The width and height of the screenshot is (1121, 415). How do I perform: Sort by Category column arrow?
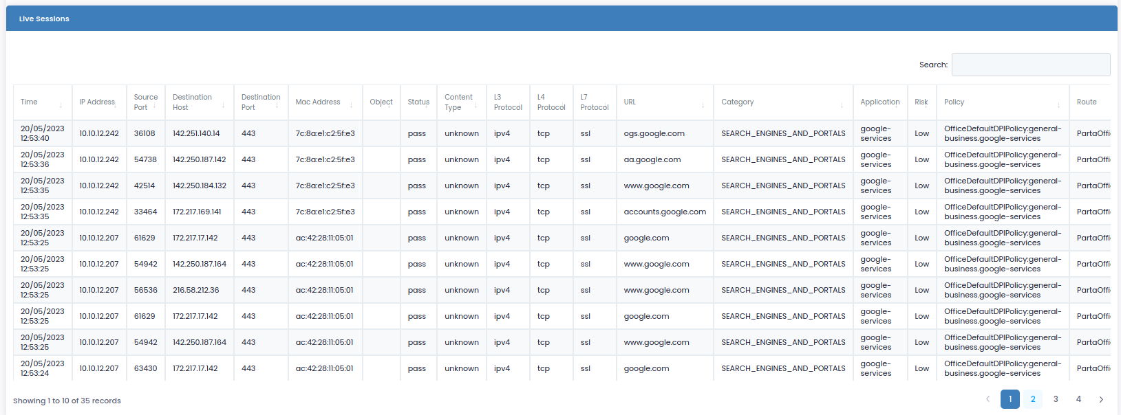842,105
